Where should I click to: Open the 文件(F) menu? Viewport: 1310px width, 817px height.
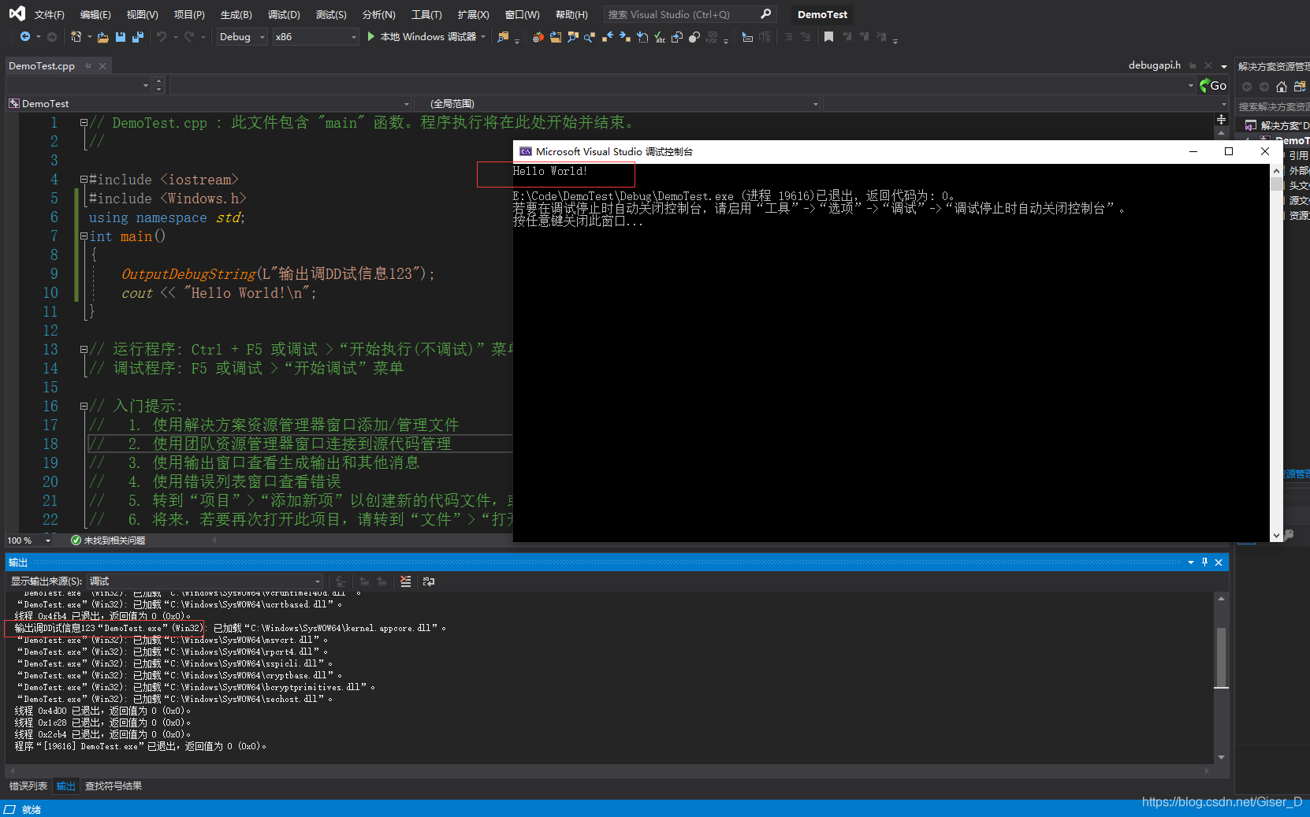click(49, 15)
